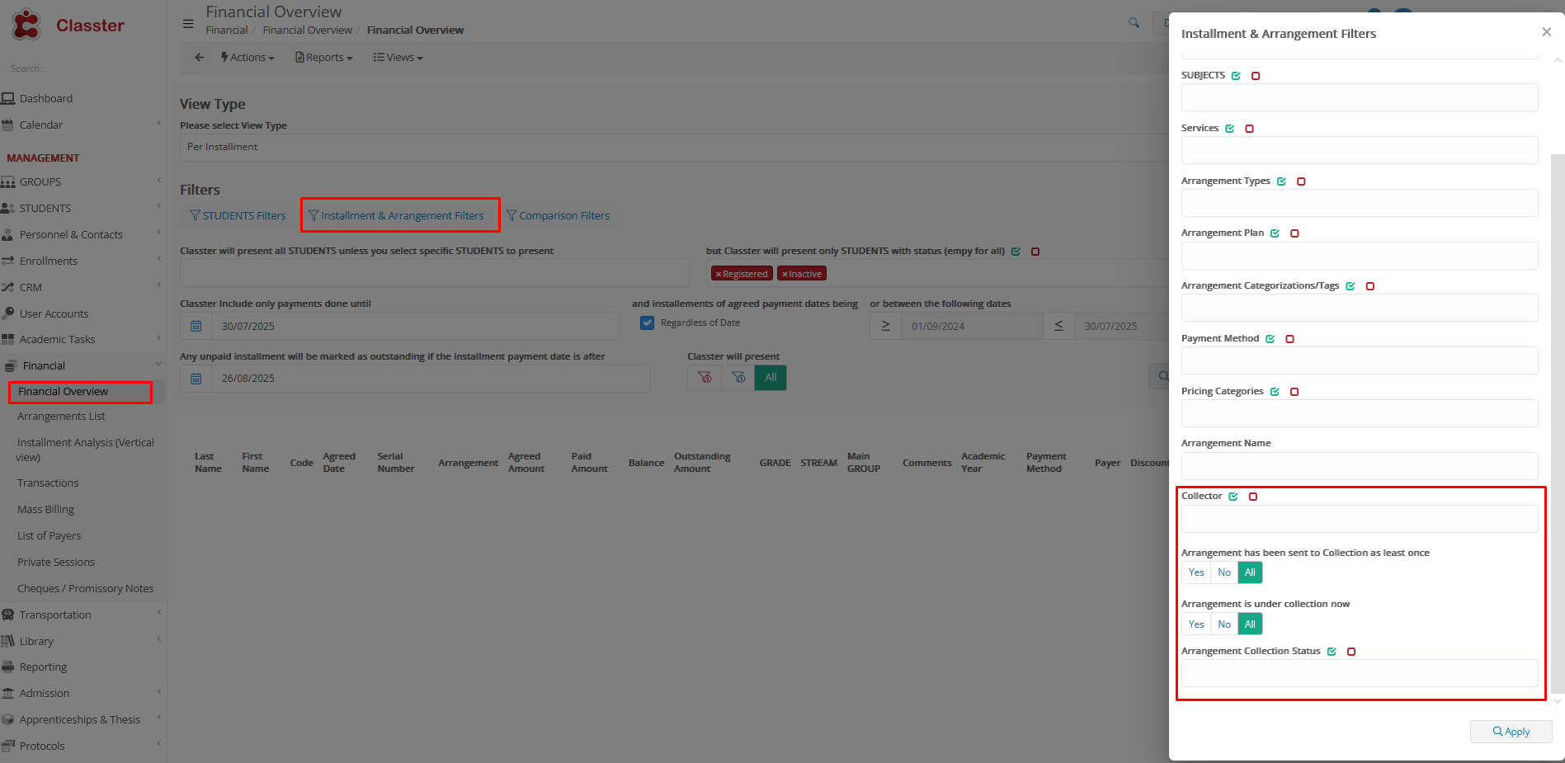Click the select-all icon next to SUBJECTS
Viewport: 1565px width, 763px height.
point(1236,76)
